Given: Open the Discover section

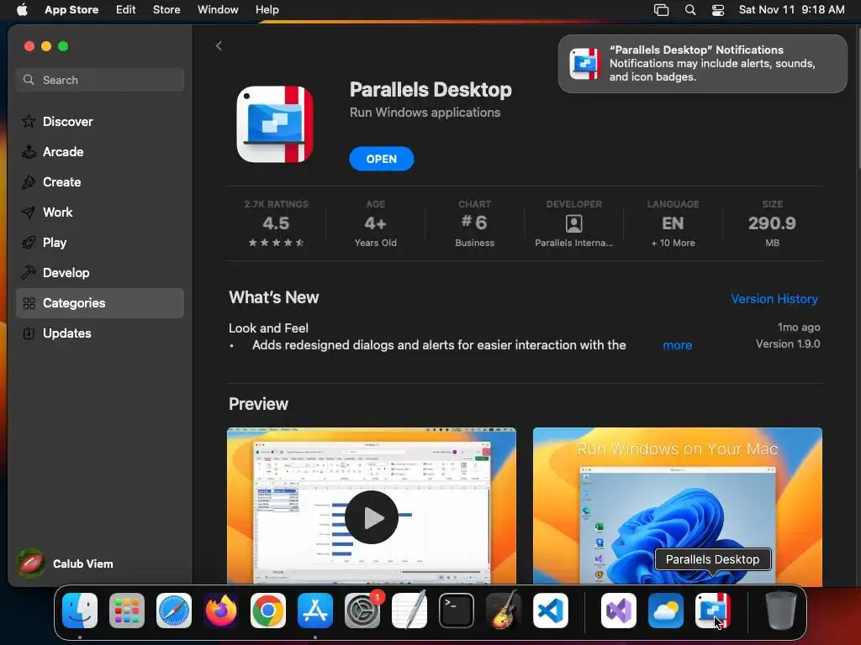Looking at the screenshot, I should 100,121.
